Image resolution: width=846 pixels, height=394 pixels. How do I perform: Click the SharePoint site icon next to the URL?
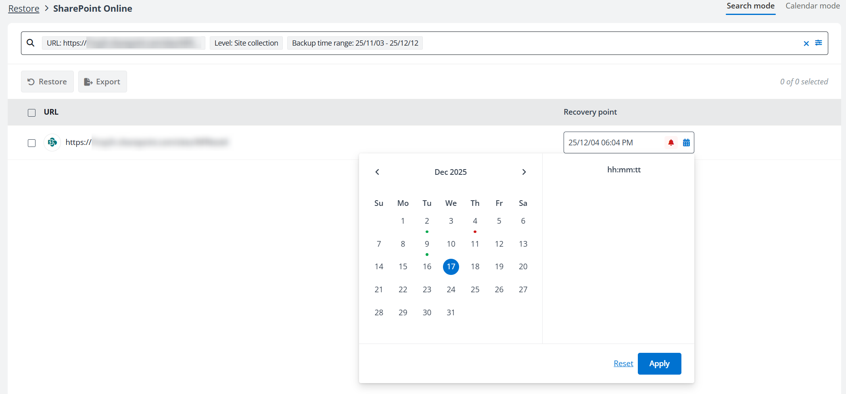52,142
